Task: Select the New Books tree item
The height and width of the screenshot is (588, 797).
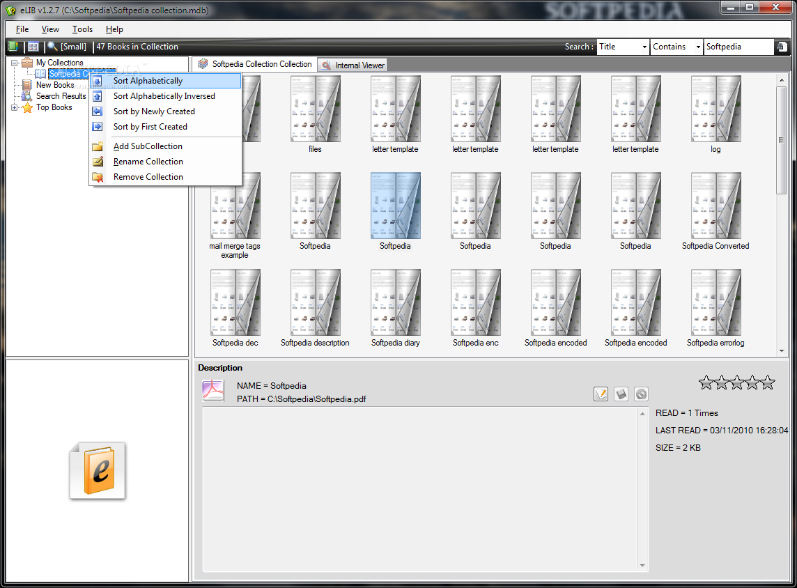Action: (55, 85)
